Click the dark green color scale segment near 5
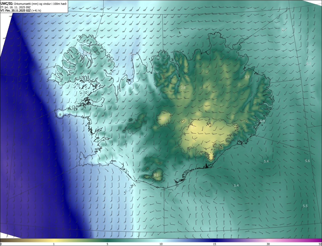 point(107,240)
